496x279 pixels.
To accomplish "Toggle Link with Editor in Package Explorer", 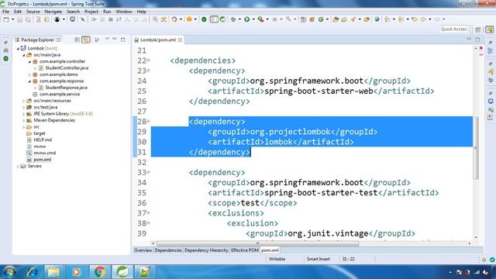I will (86, 40).
